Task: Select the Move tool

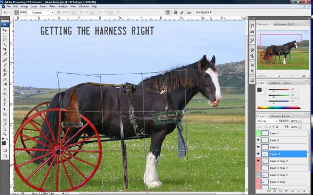Action: click(x=5, y=30)
